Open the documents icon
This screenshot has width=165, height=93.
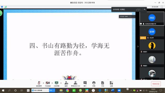(103, 84)
